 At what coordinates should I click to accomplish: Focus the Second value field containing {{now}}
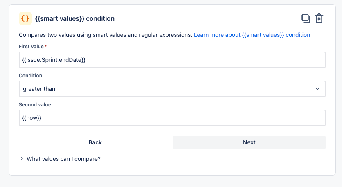pyautogui.click(x=172, y=118)
